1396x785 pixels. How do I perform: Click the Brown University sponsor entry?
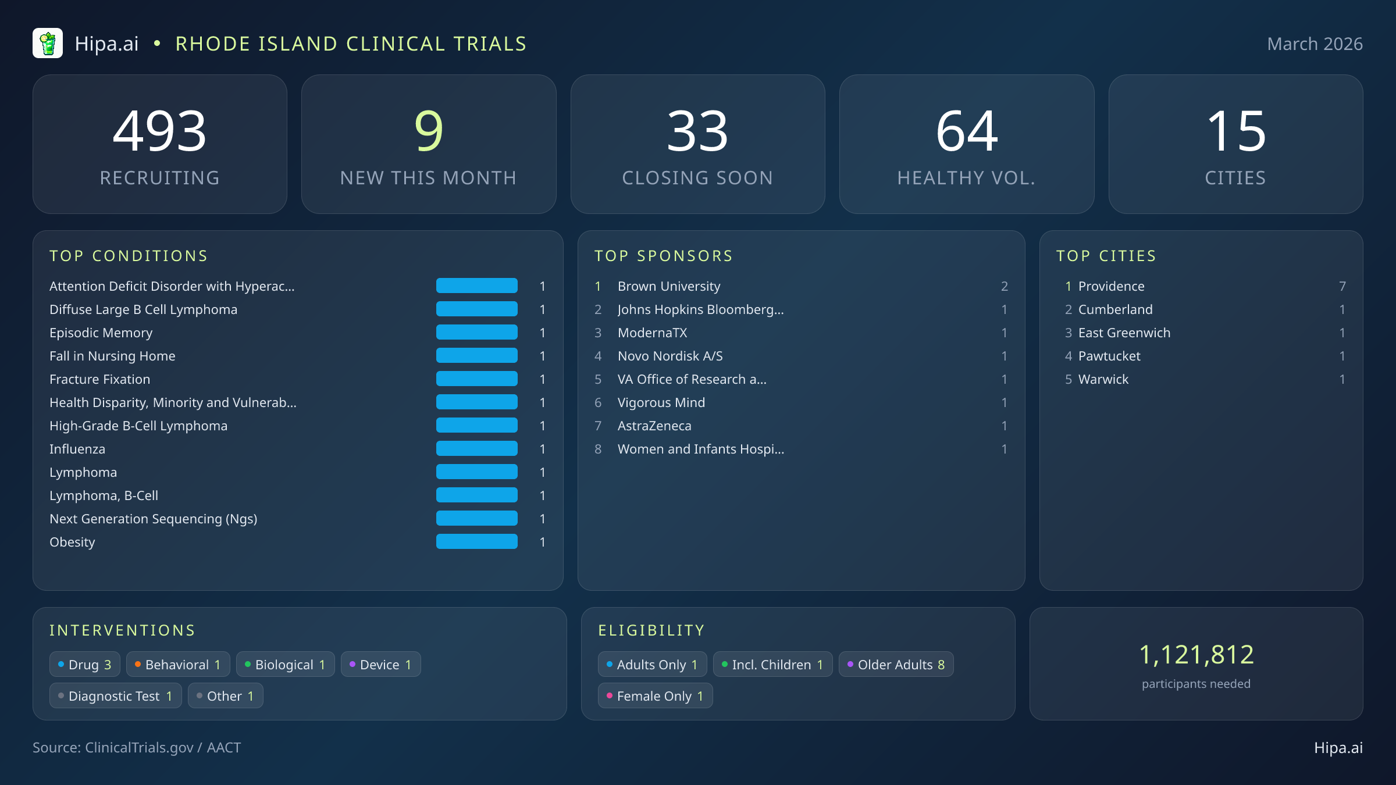point(669,286)
